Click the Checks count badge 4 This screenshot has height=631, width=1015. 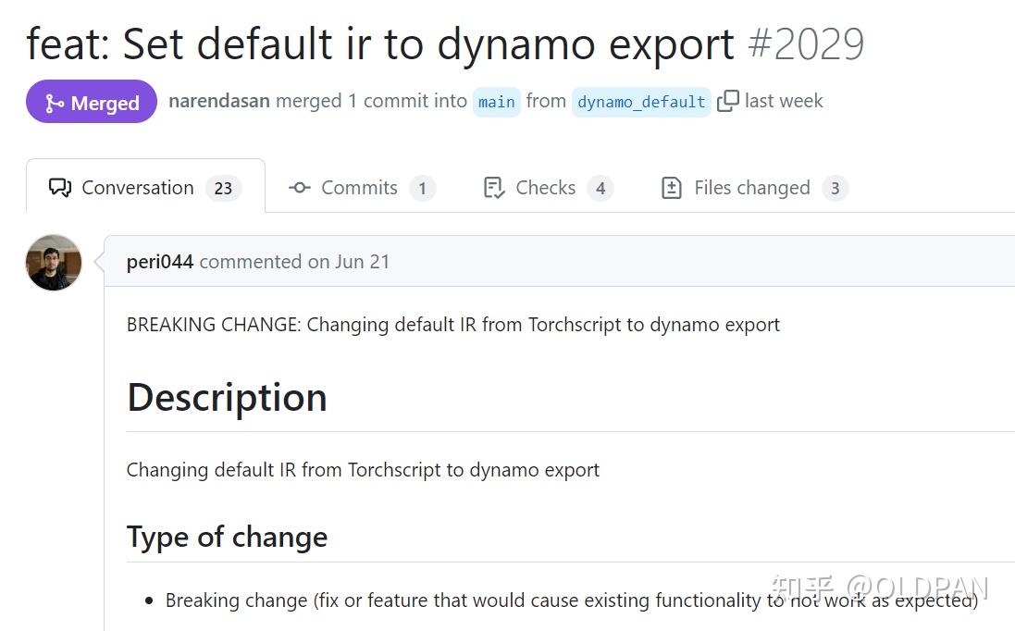[601, 188]
